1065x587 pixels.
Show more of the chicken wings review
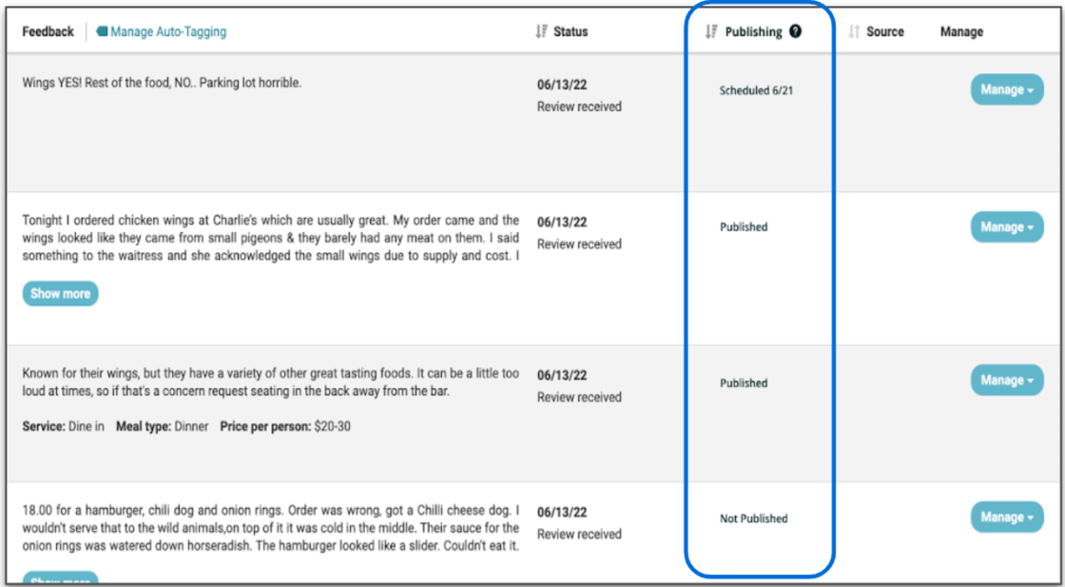(x=60, y=294)
